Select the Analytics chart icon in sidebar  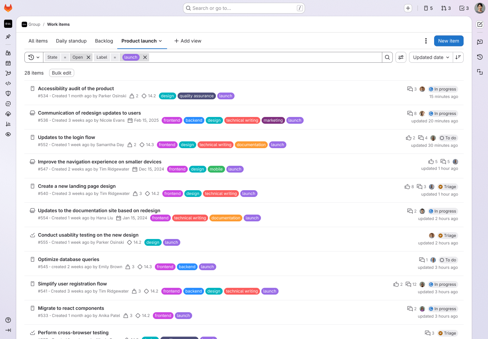(8, 124)
